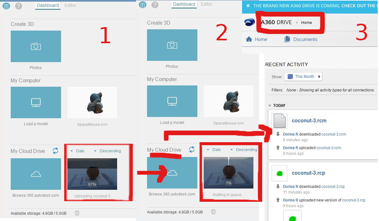Open the Photos camera tile in the middle window

172,45
